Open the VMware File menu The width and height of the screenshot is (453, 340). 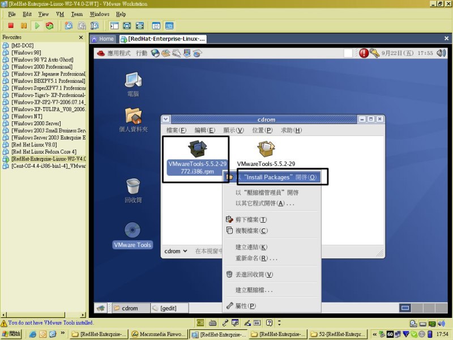[x=12, y=14]
